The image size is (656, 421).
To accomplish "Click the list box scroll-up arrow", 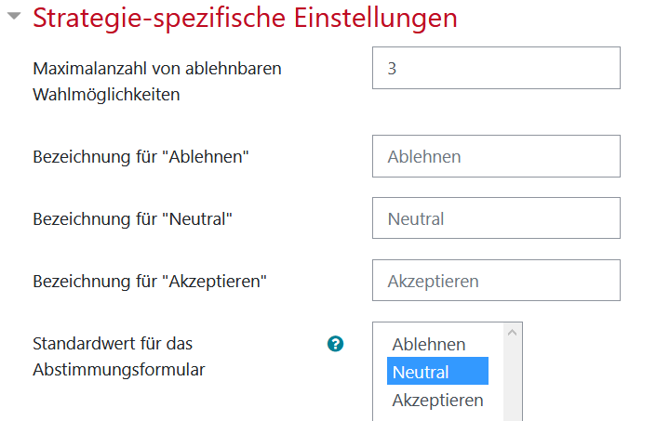I will (x=512, y=333).
